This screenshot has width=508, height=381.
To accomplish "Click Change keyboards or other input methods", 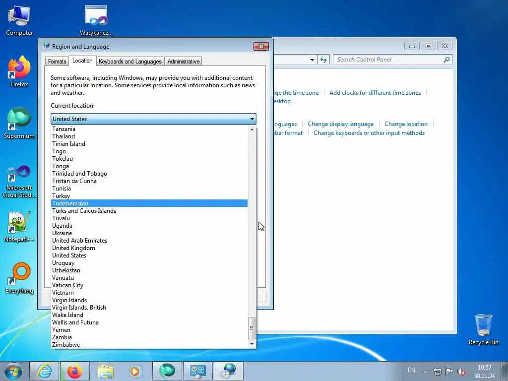I will [369, 133].
